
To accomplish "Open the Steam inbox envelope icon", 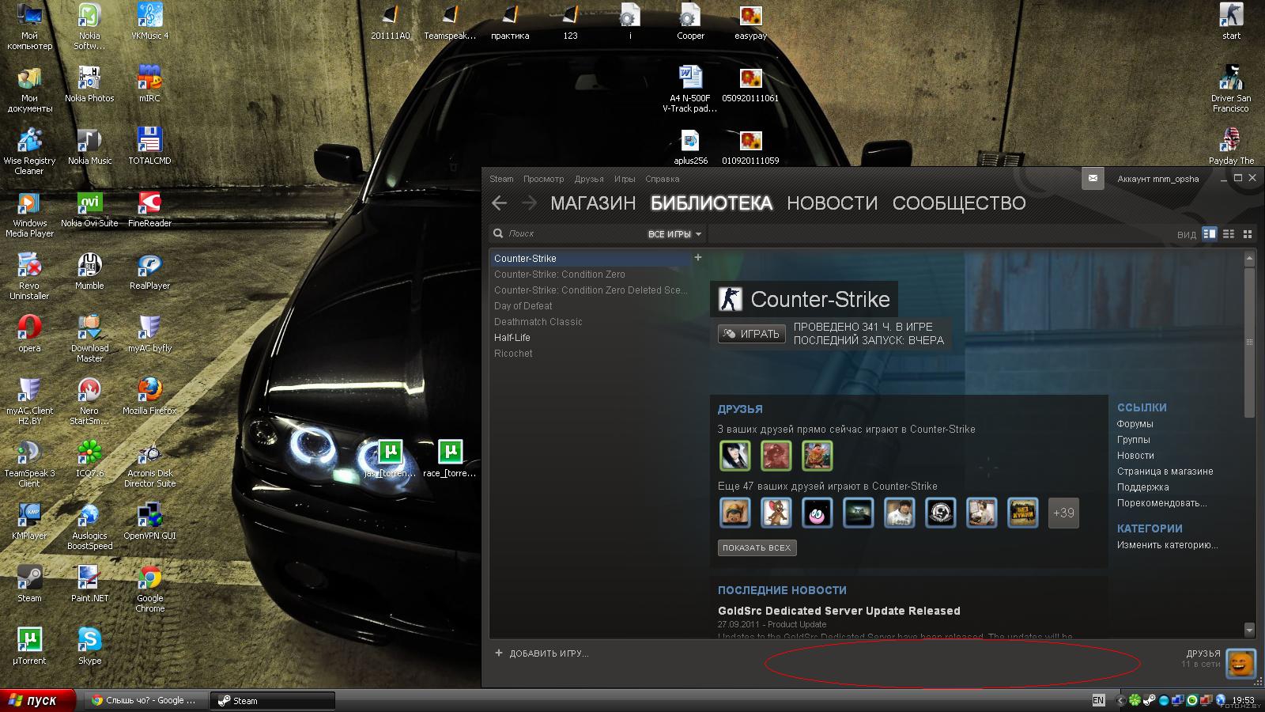I will 1093,179.
